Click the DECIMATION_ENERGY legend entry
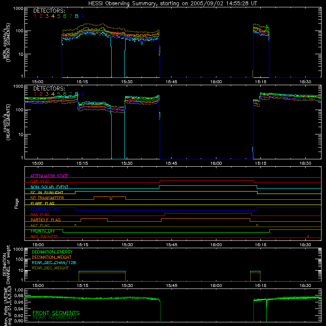326x326 pixels. [52, 252]
